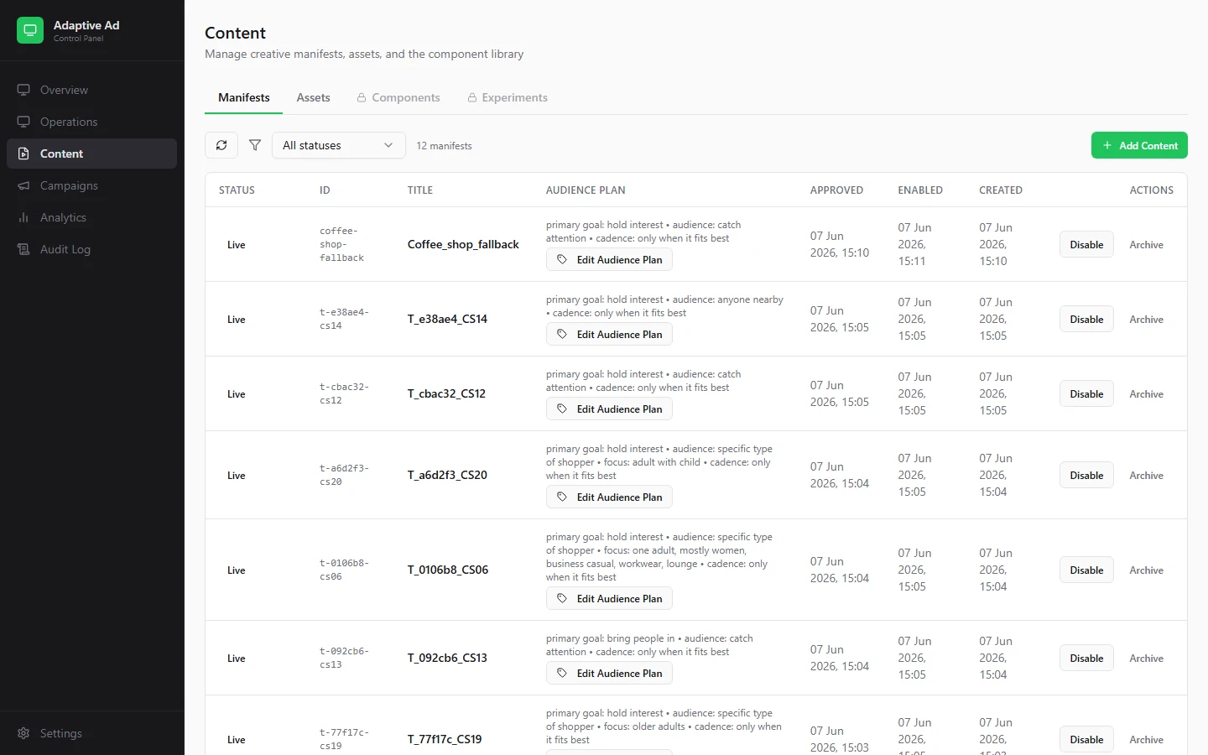
Task: Click tag icon in T_0106b8_CS06 Edit Audience Plan
Action: 562,599
